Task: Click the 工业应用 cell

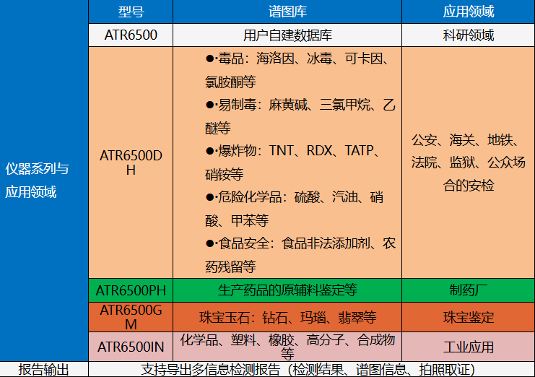Action: point(468,347)
